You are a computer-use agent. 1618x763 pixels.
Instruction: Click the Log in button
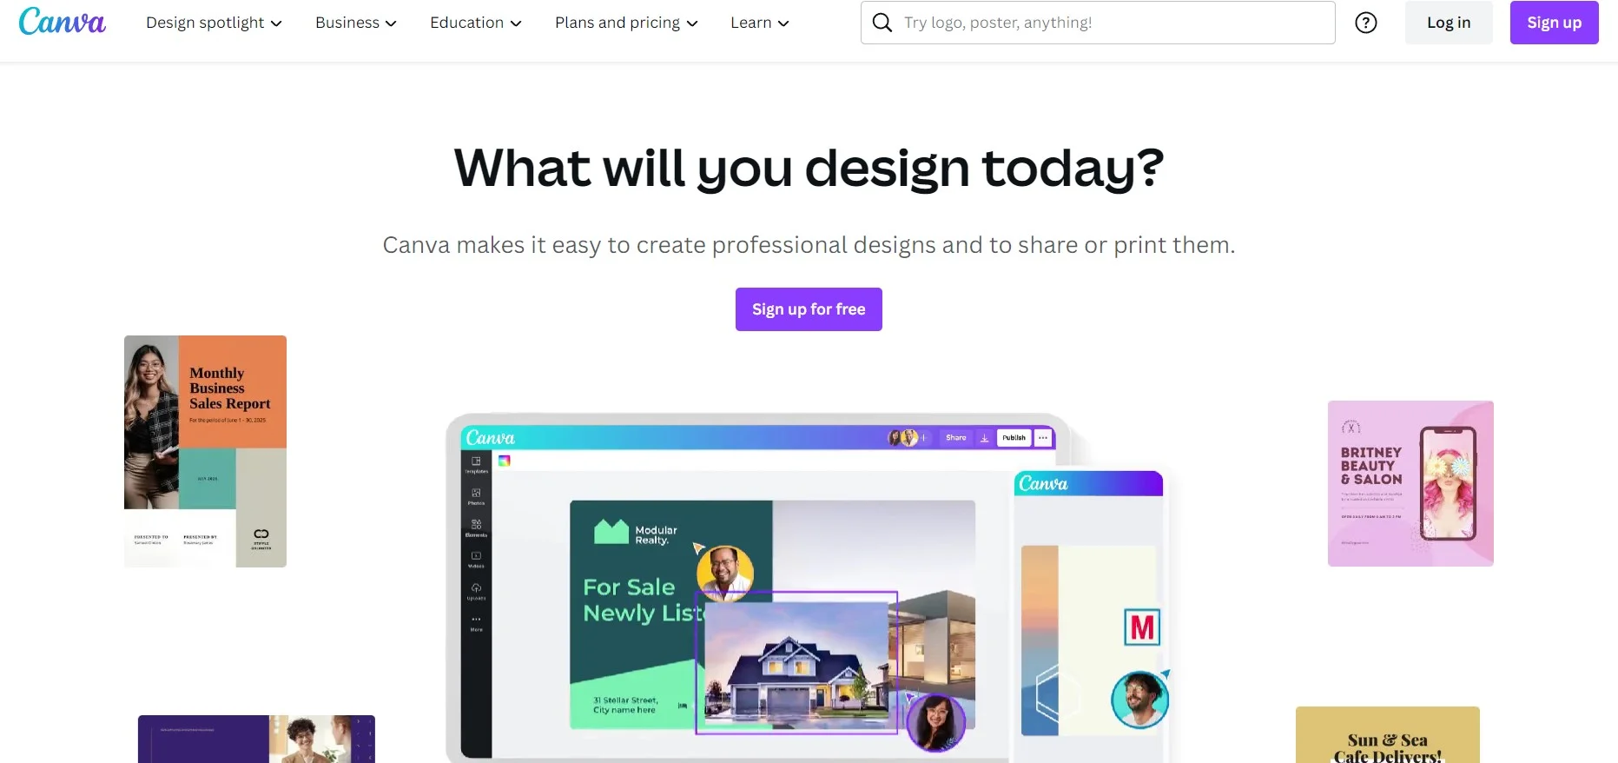pos(1449,23)
